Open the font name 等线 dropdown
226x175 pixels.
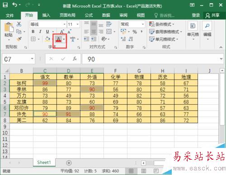click(64, 24)
